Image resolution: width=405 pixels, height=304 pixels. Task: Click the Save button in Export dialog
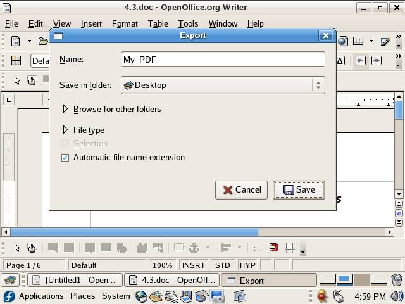pyautogui.click(x=299, y=190)
